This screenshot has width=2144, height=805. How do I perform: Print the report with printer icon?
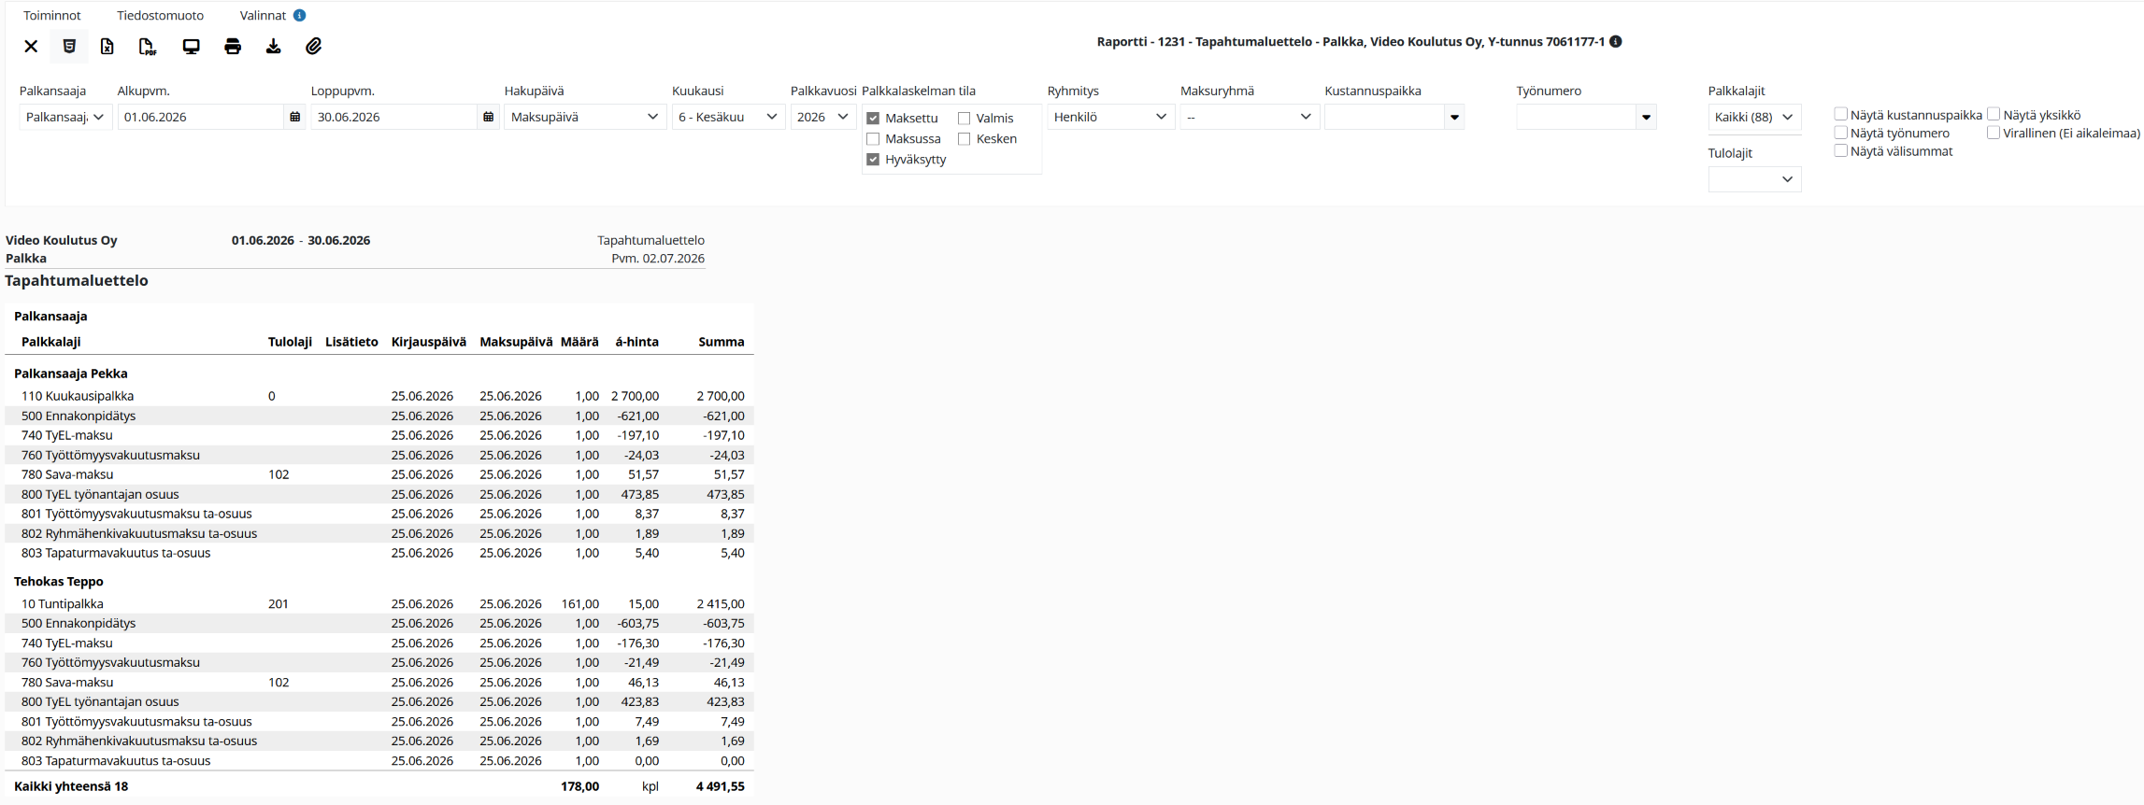click(233, 47)
